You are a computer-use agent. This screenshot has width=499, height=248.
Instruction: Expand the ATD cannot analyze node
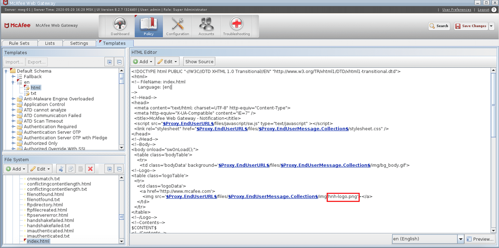[14, 110]
